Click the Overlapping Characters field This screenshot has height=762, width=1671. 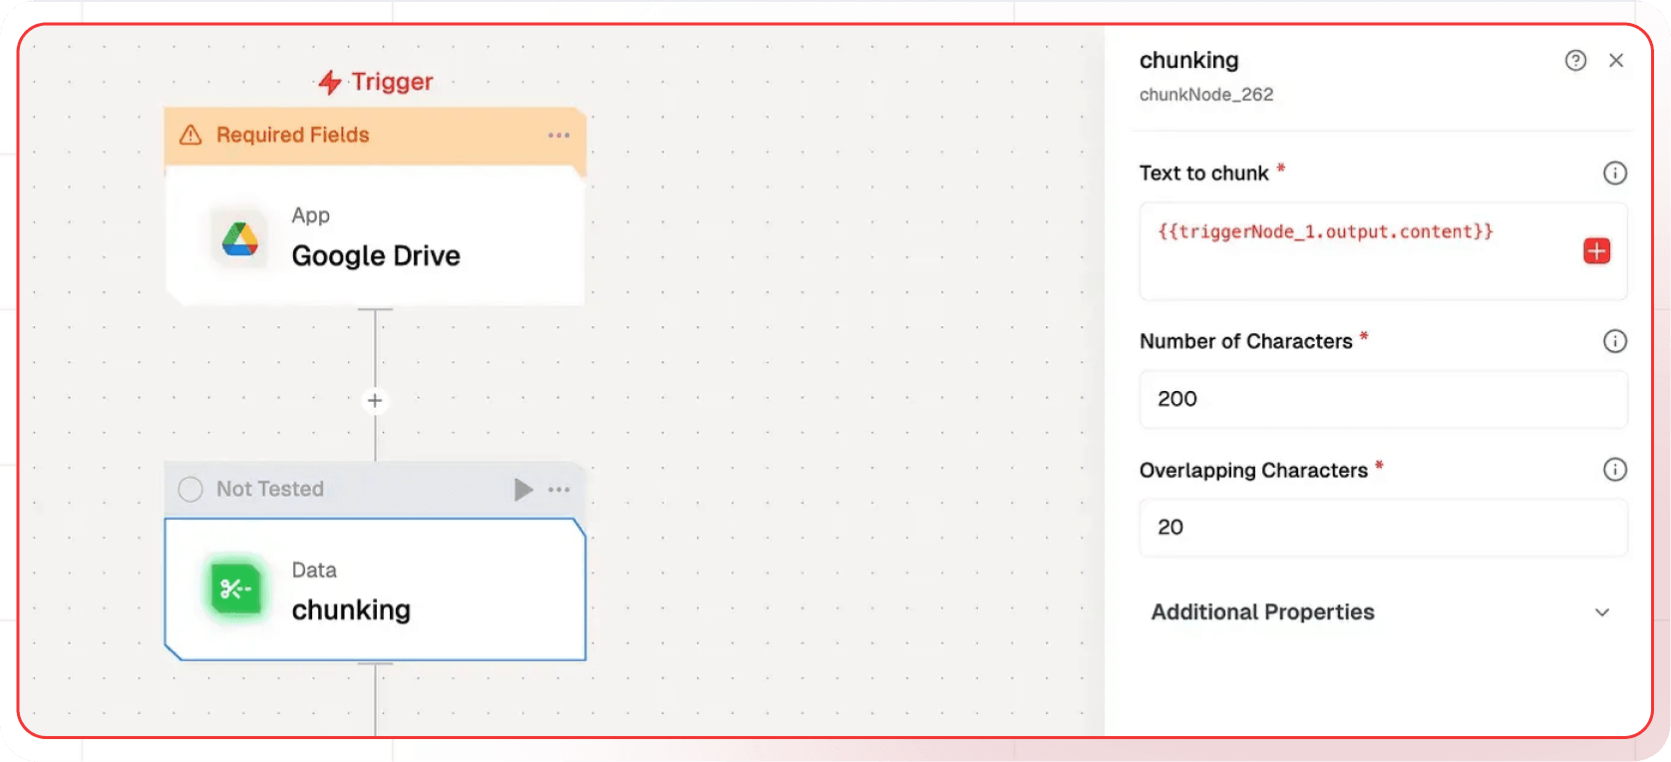(1384, 528)
